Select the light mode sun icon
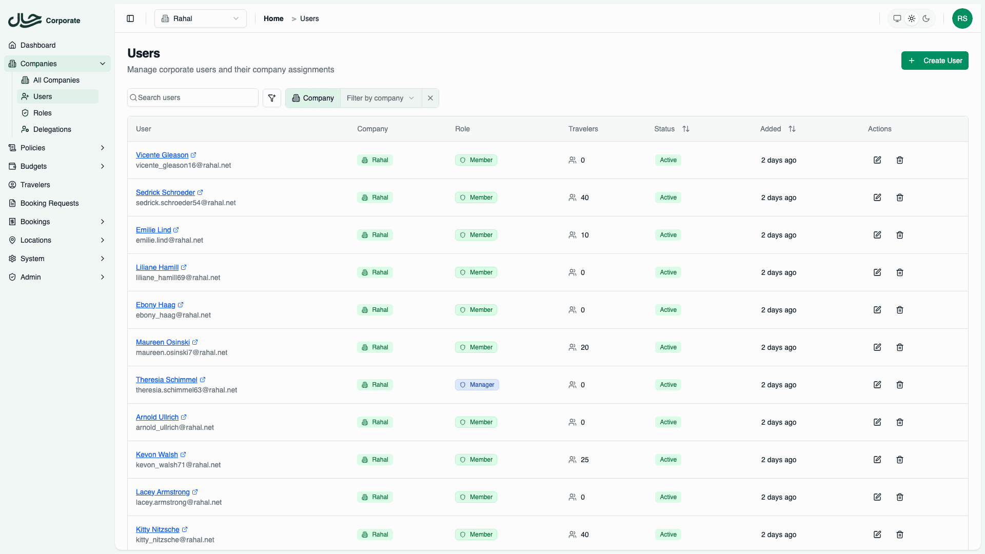The image size is (985, 554). click(911, 18)
